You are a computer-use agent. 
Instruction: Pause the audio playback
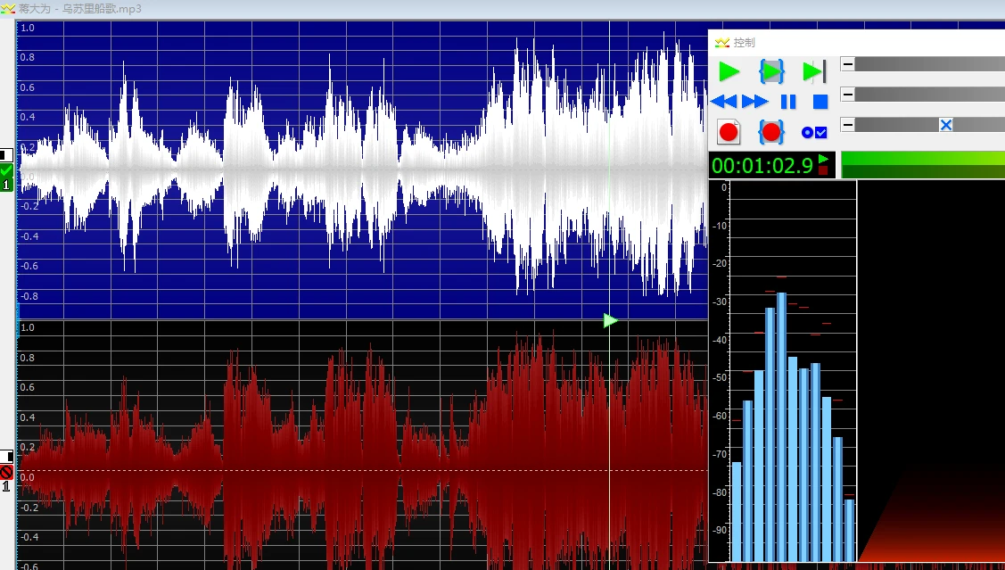coord(788,103)
